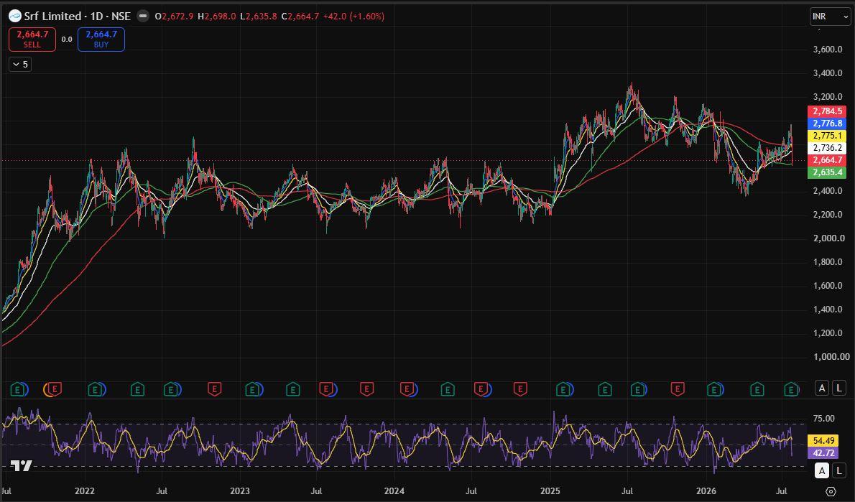Click the 1,000.00 price axis label
Image resolution: width=855 pixels, height=502 pixels.
pyautogui.click(x=831, y=357)
